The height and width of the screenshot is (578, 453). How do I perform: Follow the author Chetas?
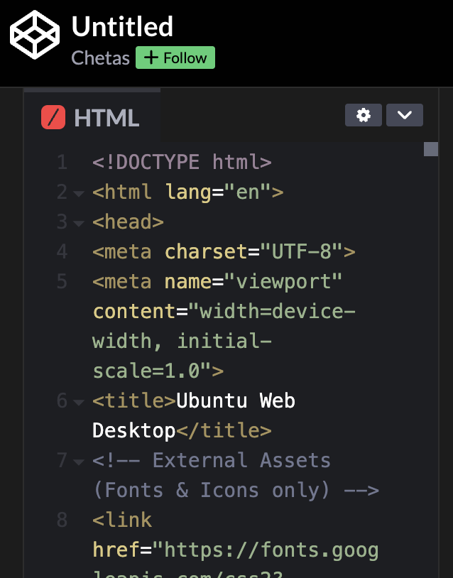pyautogui.click(x=175, y=58)
